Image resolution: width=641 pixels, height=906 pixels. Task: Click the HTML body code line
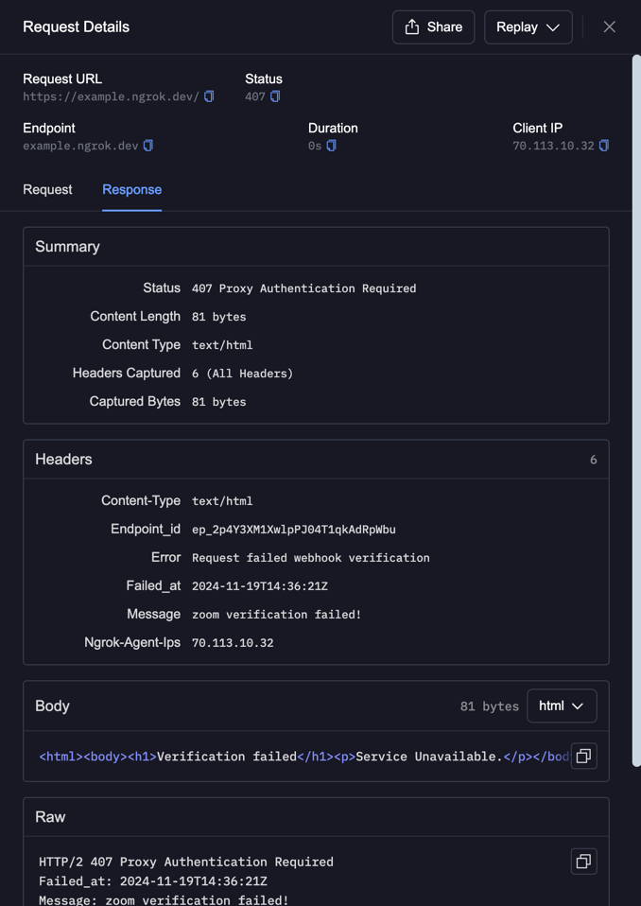303,757
